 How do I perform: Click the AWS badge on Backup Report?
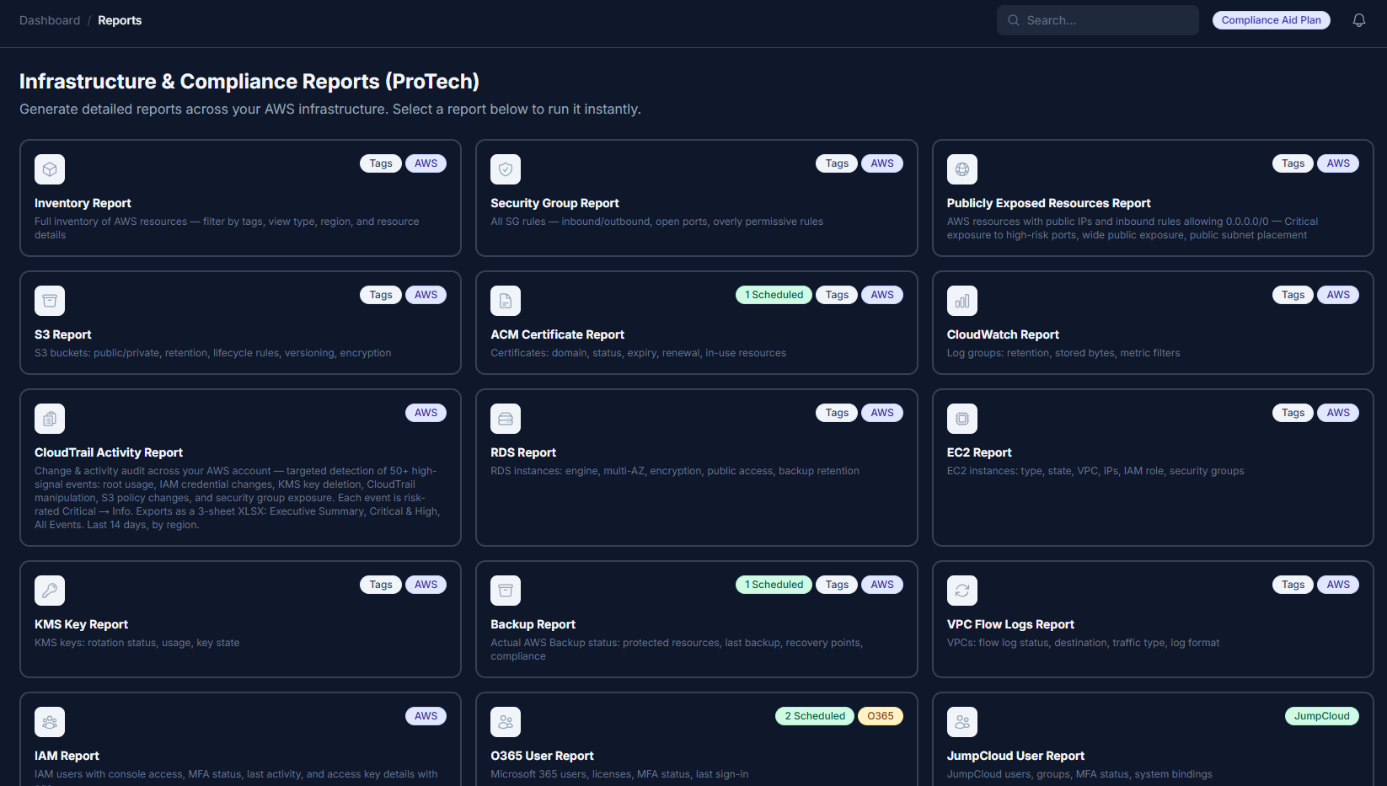pos(882,585)
